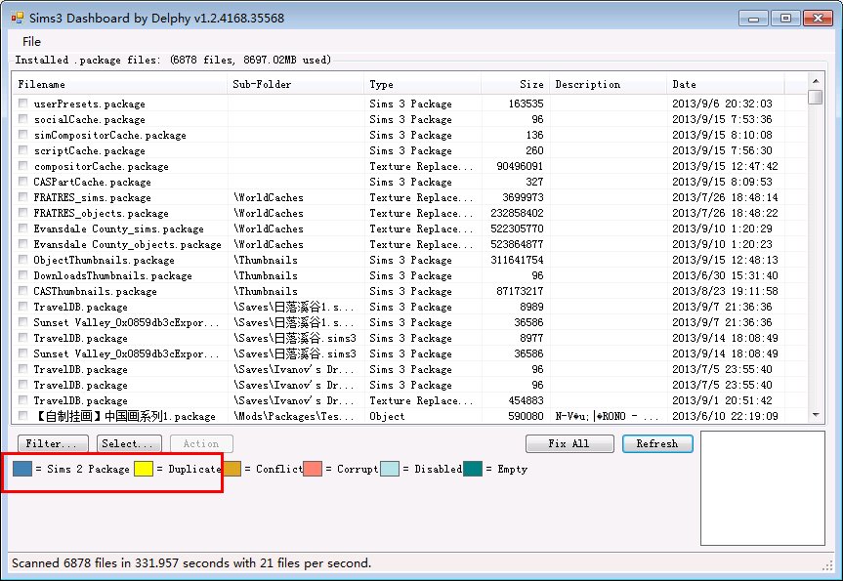
Task: Tick the checkbox for userPresets.package
Action: point(23,104)
